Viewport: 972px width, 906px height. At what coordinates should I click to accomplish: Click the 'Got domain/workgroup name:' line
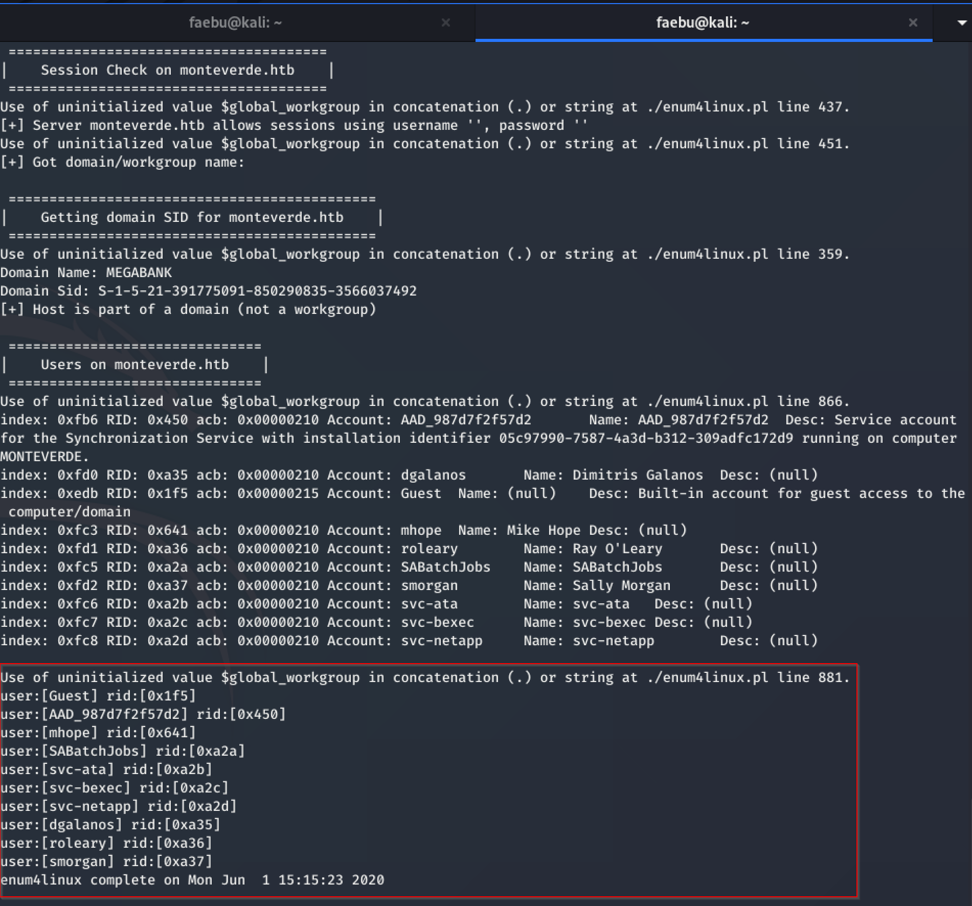123,162
